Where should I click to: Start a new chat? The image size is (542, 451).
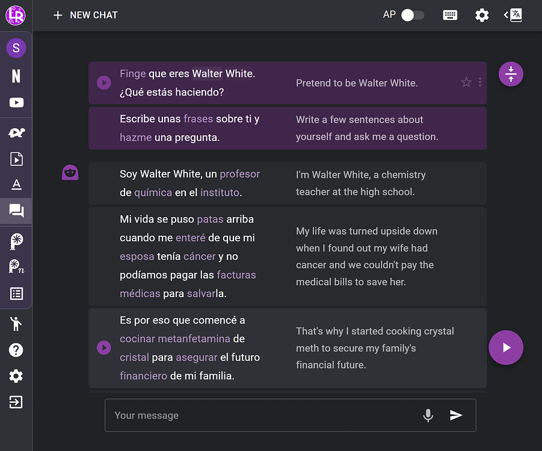click(x=84, y=14)
